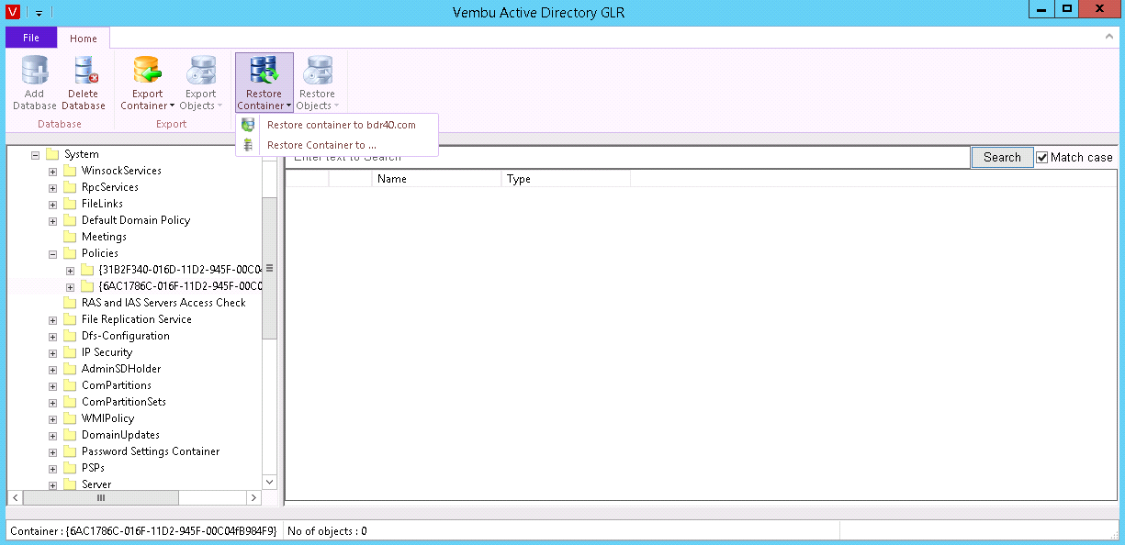Click icon beside Restore container to bdr40.com
This screenshot has width=1125, height=545.
coord(248,125)
